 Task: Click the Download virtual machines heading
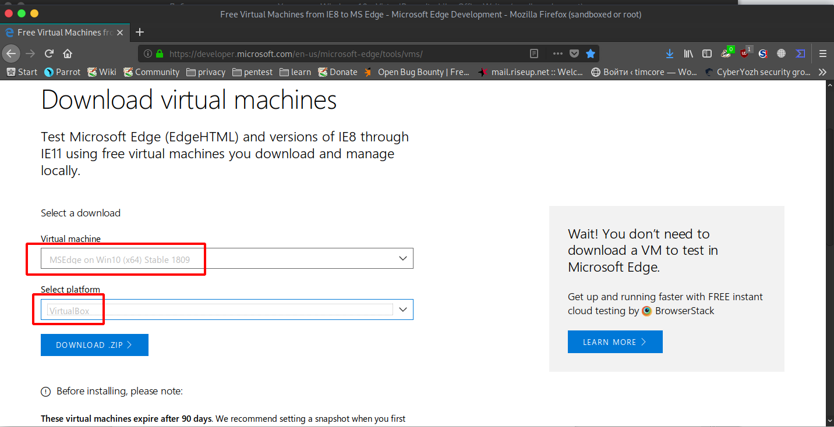(189, 100)
